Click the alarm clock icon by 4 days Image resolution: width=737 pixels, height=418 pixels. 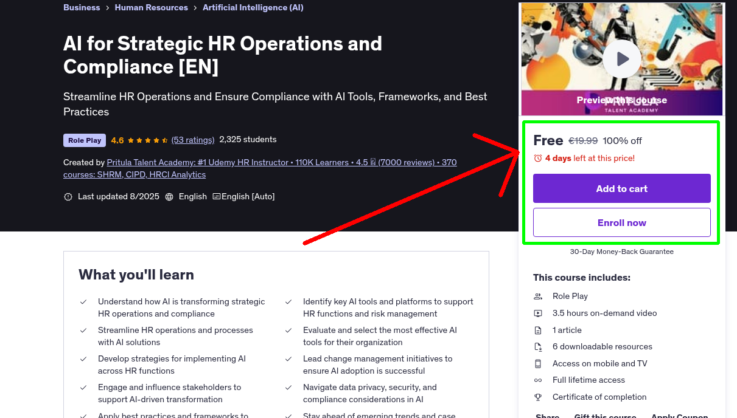click(538, 158)
